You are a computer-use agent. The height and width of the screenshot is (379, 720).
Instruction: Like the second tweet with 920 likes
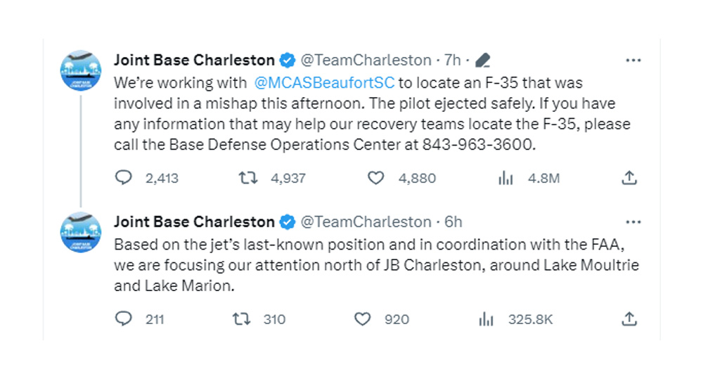[362, 319]
